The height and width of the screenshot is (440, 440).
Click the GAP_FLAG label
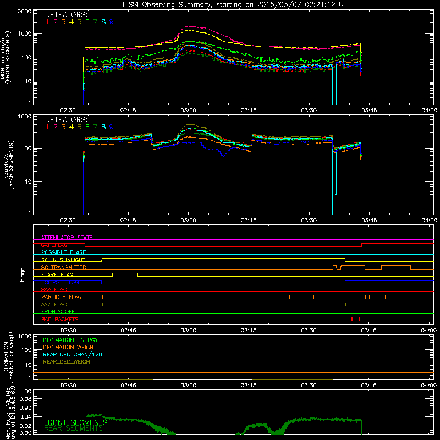(x=54, y=245)
